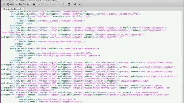Viewport: 184px width, 103px height.
Task: Paste clipboard with paste icon
Action: point(69,4)
